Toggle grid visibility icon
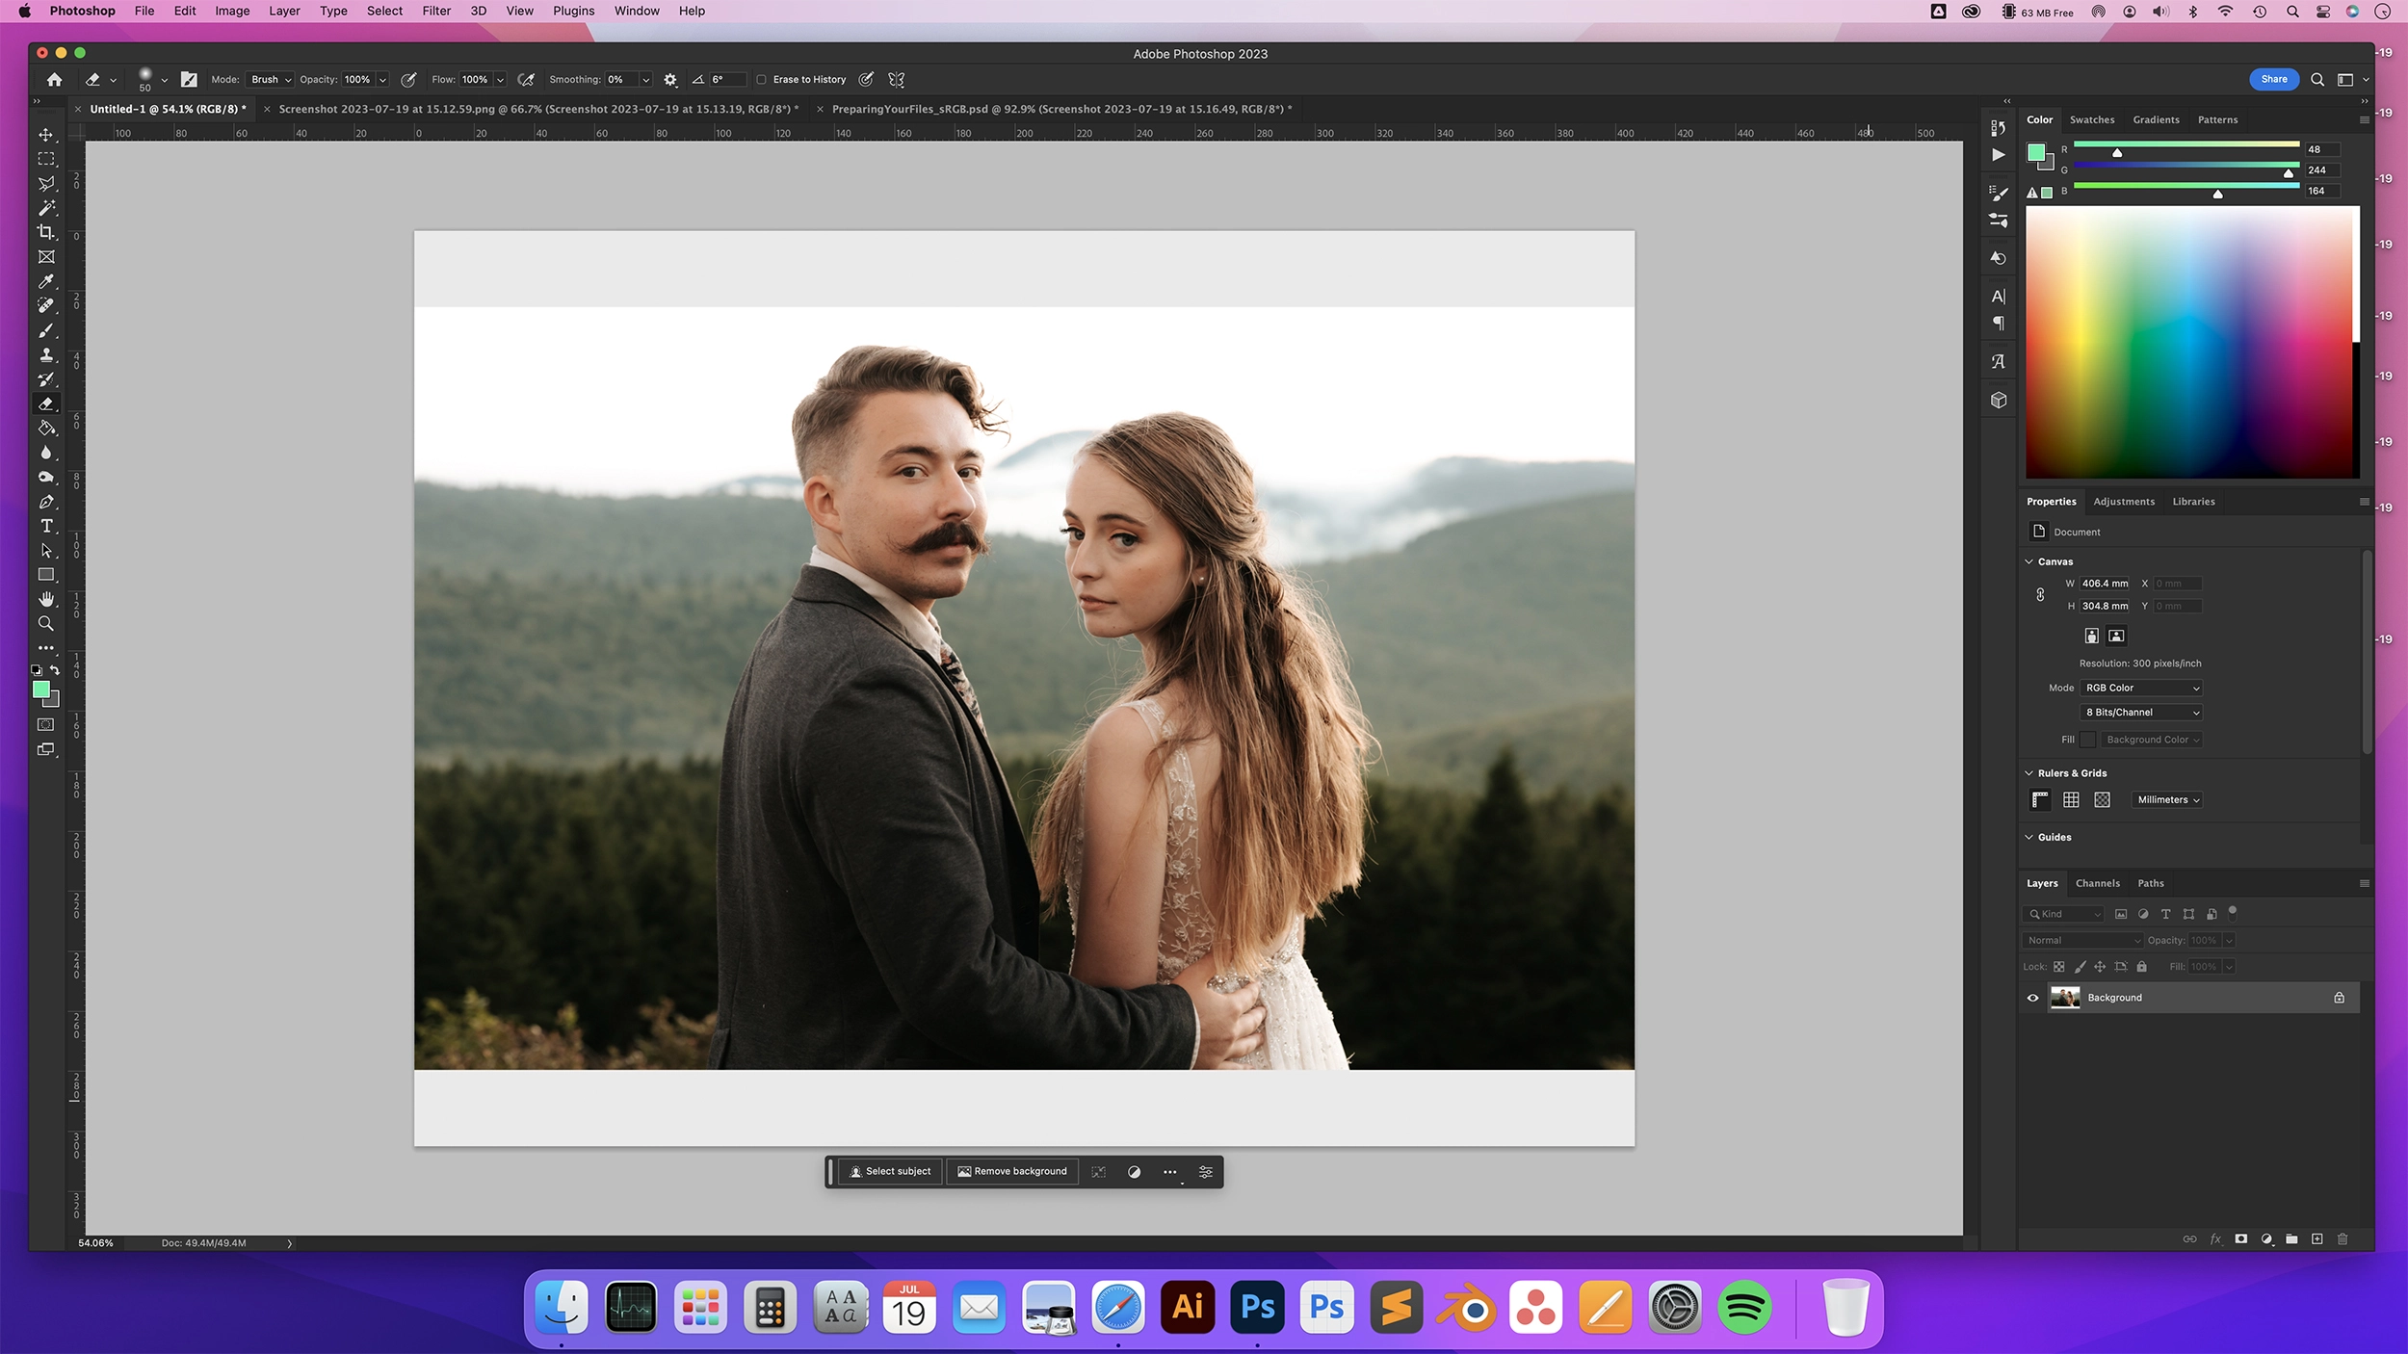The width and height of the screenshot is (2408, 1354). coord(2071,800)
